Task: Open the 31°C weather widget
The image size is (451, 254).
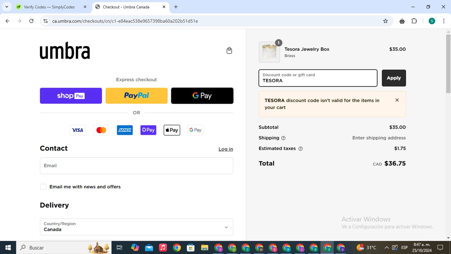Action: pyautogui.click(x=366, y=247)
